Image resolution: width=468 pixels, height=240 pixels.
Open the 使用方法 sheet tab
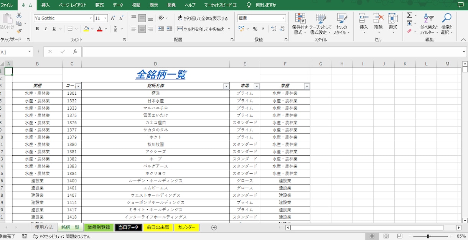tap(44, 227)
